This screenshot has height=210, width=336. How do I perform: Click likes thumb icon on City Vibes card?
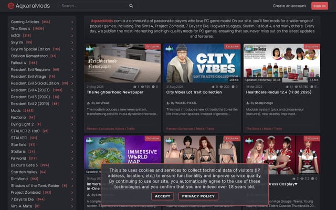coord(213,87)
